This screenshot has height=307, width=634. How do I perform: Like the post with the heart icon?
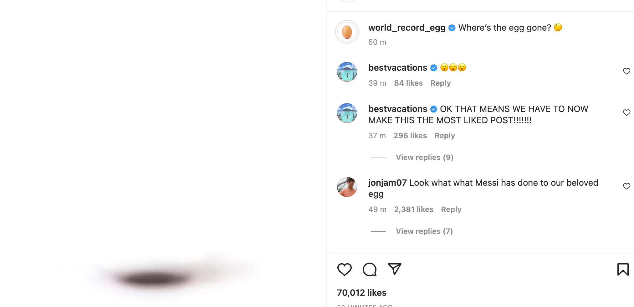(344, 269)
